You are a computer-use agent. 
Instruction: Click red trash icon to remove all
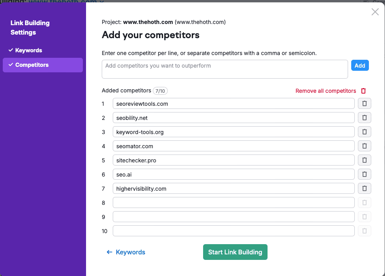[x=363, y=91]
